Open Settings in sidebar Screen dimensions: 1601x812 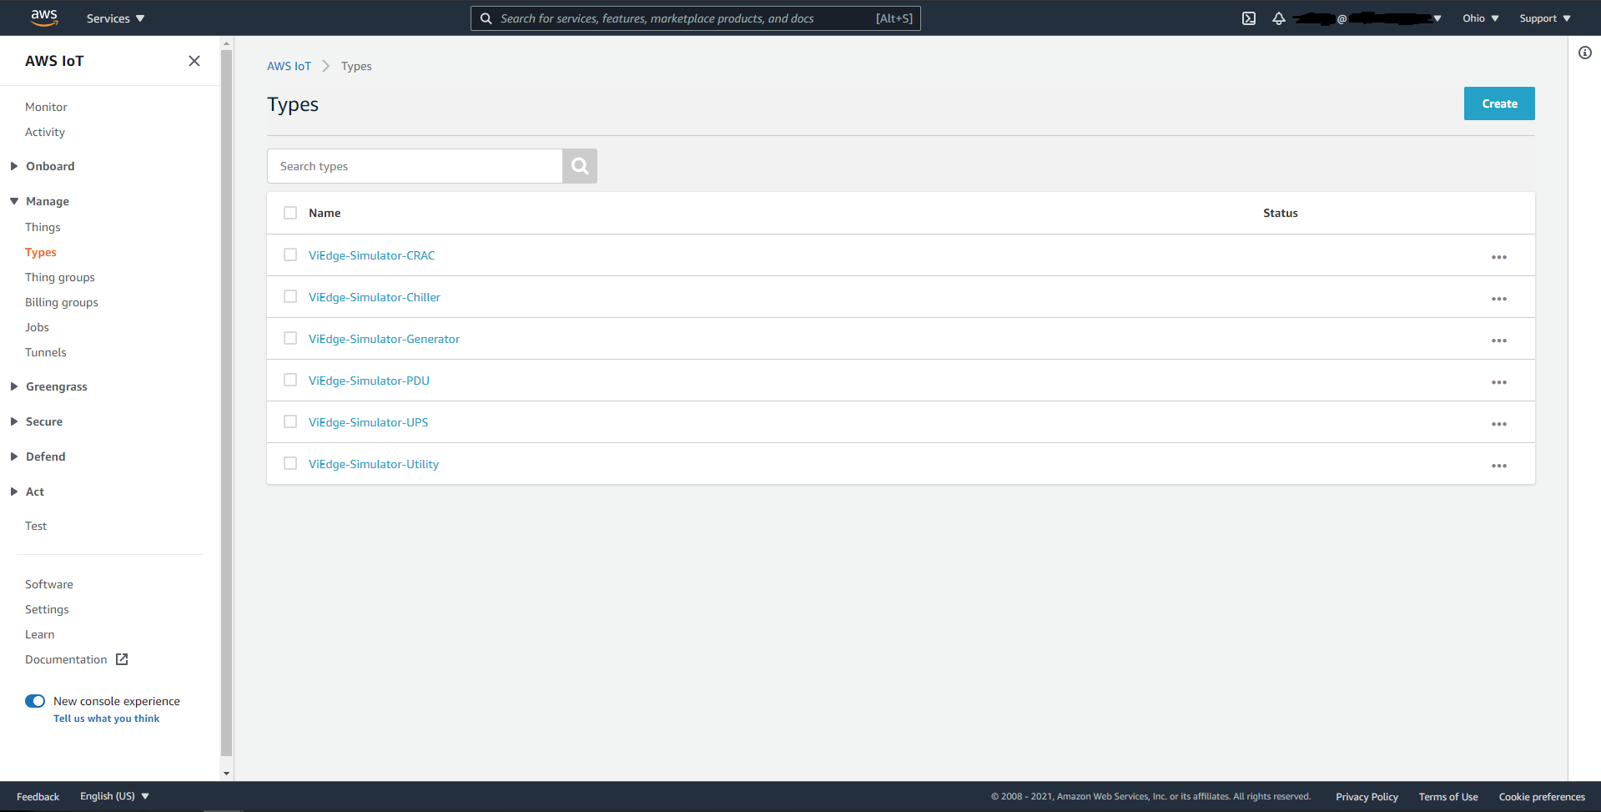point(47,609)
